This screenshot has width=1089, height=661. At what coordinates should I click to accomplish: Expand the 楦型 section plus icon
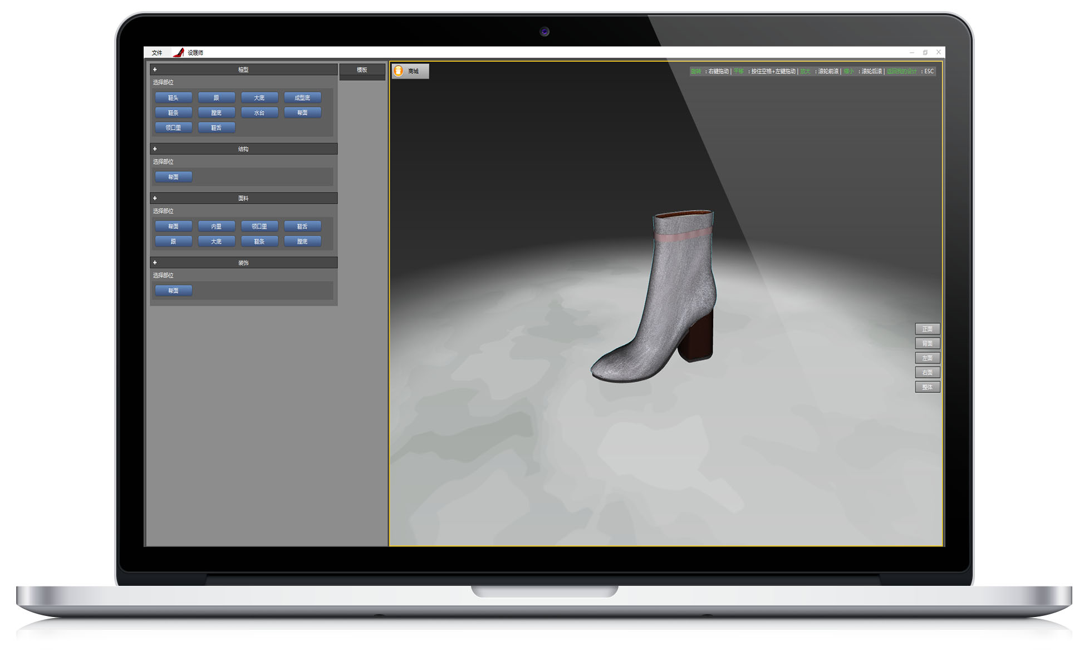(155, 70)
